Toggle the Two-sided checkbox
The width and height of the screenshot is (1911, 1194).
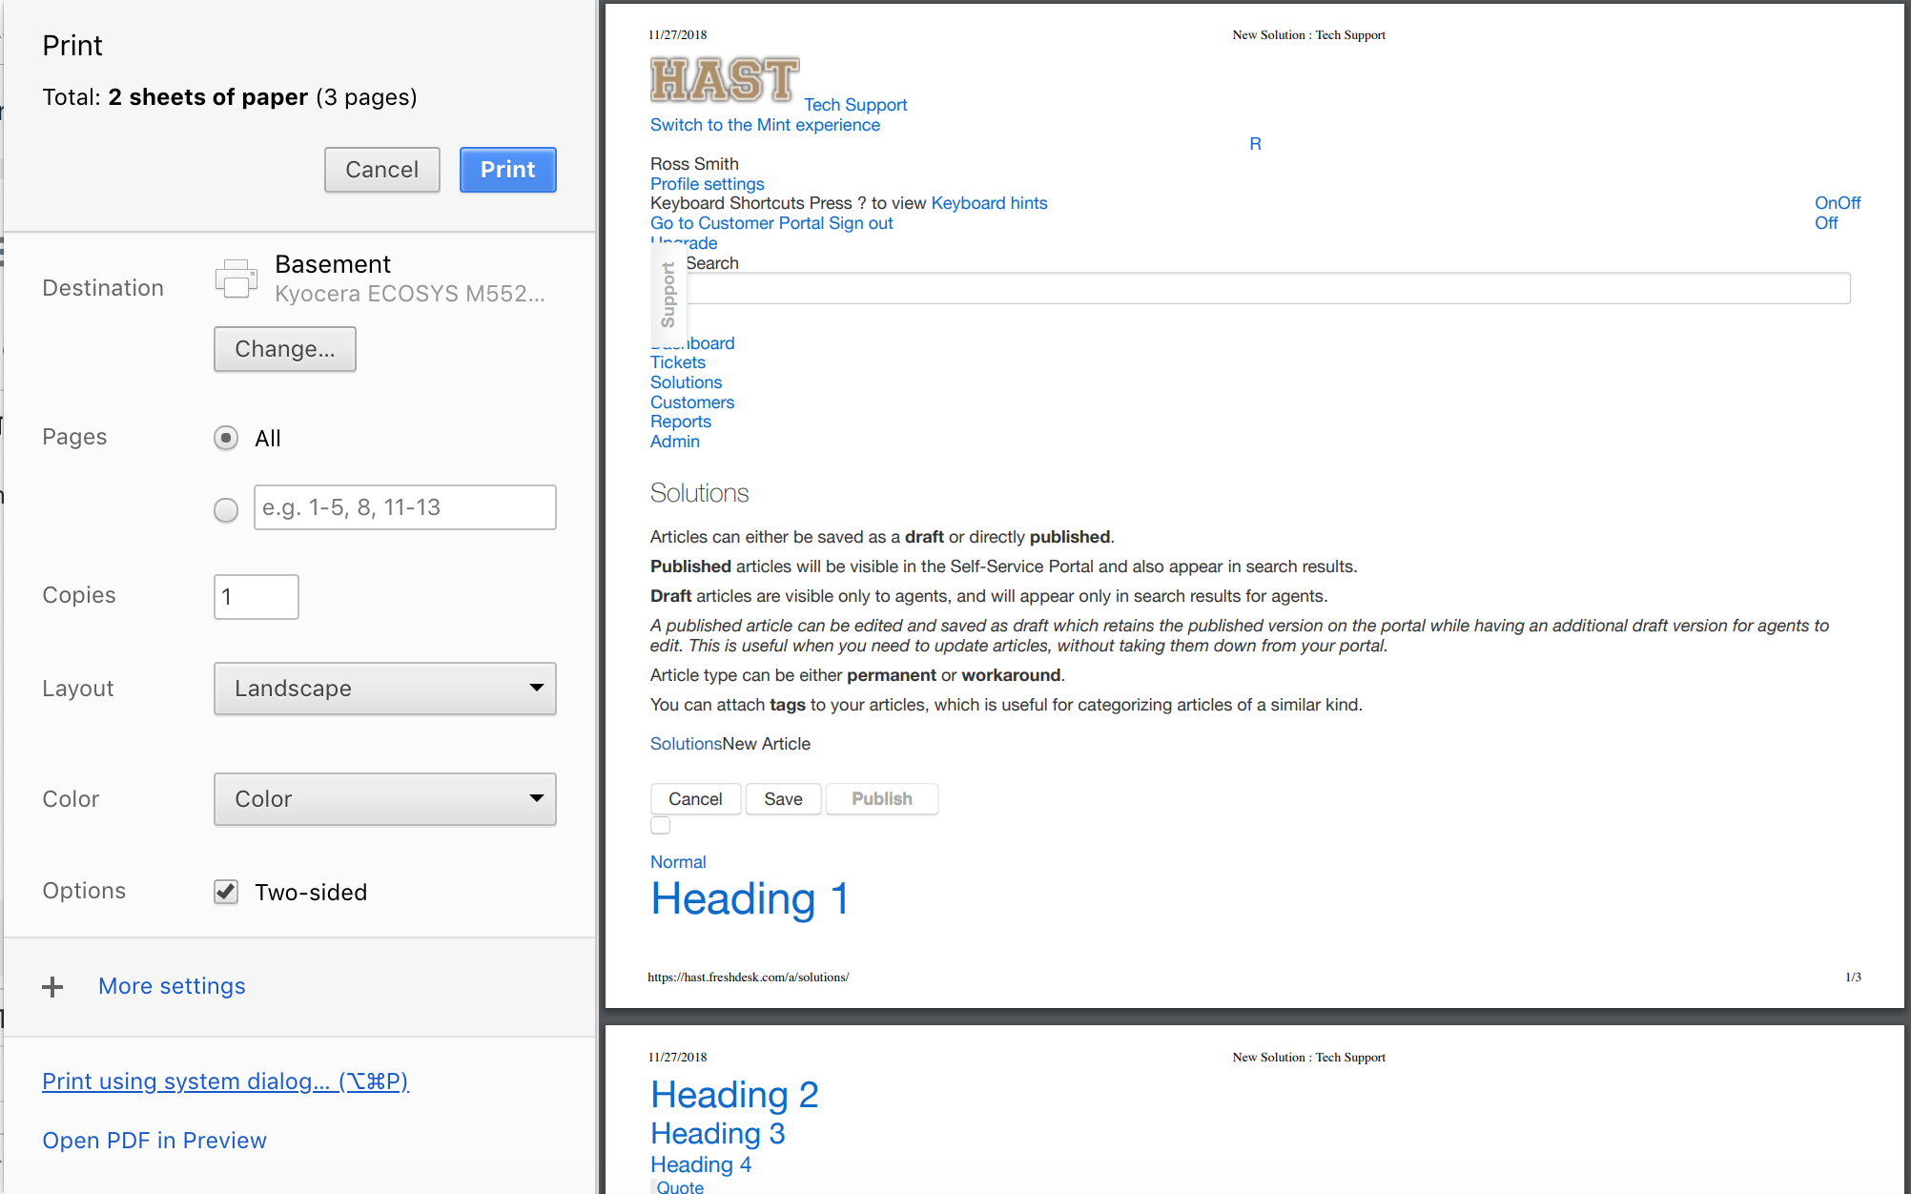[x=226, y=893]
